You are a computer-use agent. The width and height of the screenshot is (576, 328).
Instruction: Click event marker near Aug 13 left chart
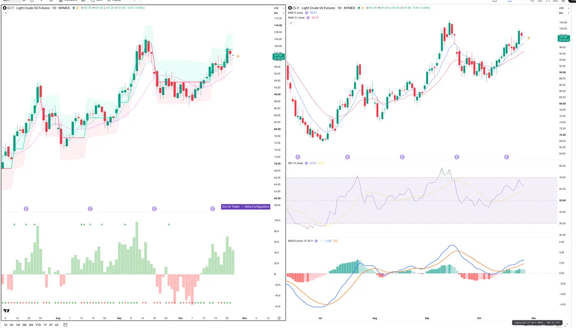pos(90,208)
